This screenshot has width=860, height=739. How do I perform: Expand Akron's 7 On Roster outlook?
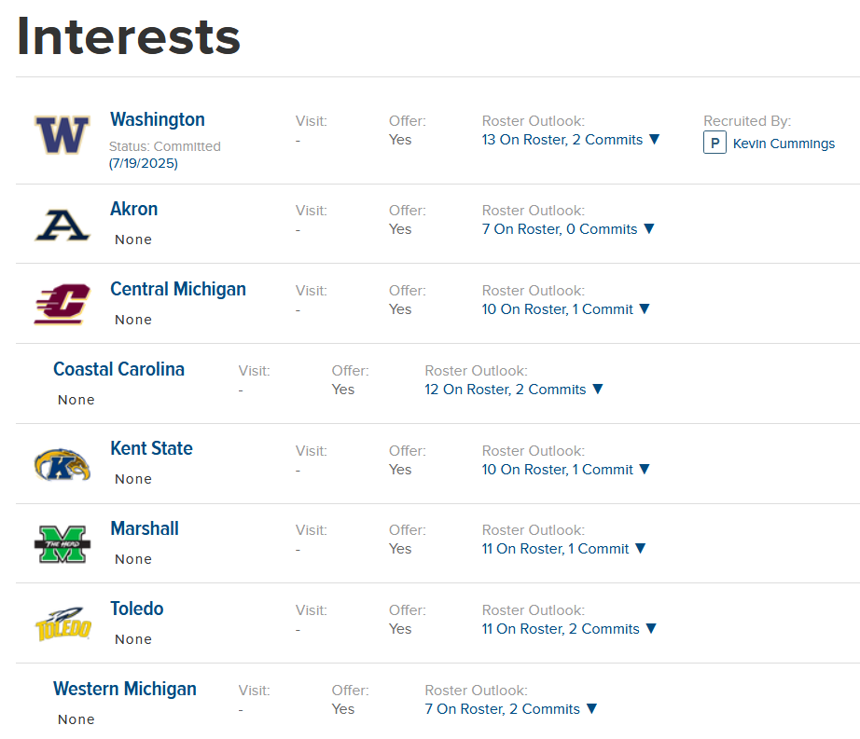pos(649,229)
